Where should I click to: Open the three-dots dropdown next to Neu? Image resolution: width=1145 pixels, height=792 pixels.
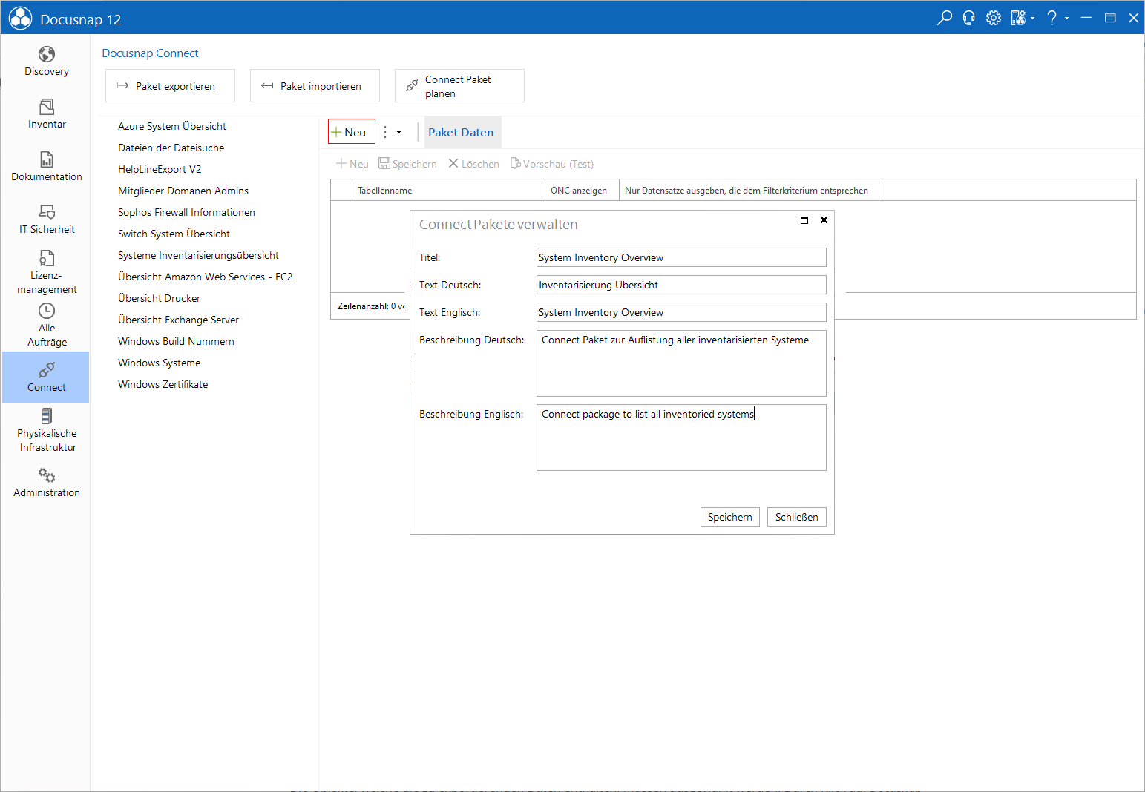[393, 132]
